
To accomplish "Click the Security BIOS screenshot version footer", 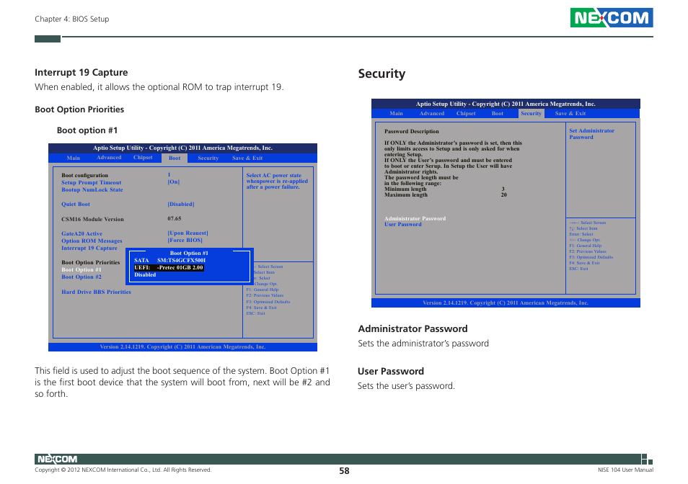I will (506, 302).
